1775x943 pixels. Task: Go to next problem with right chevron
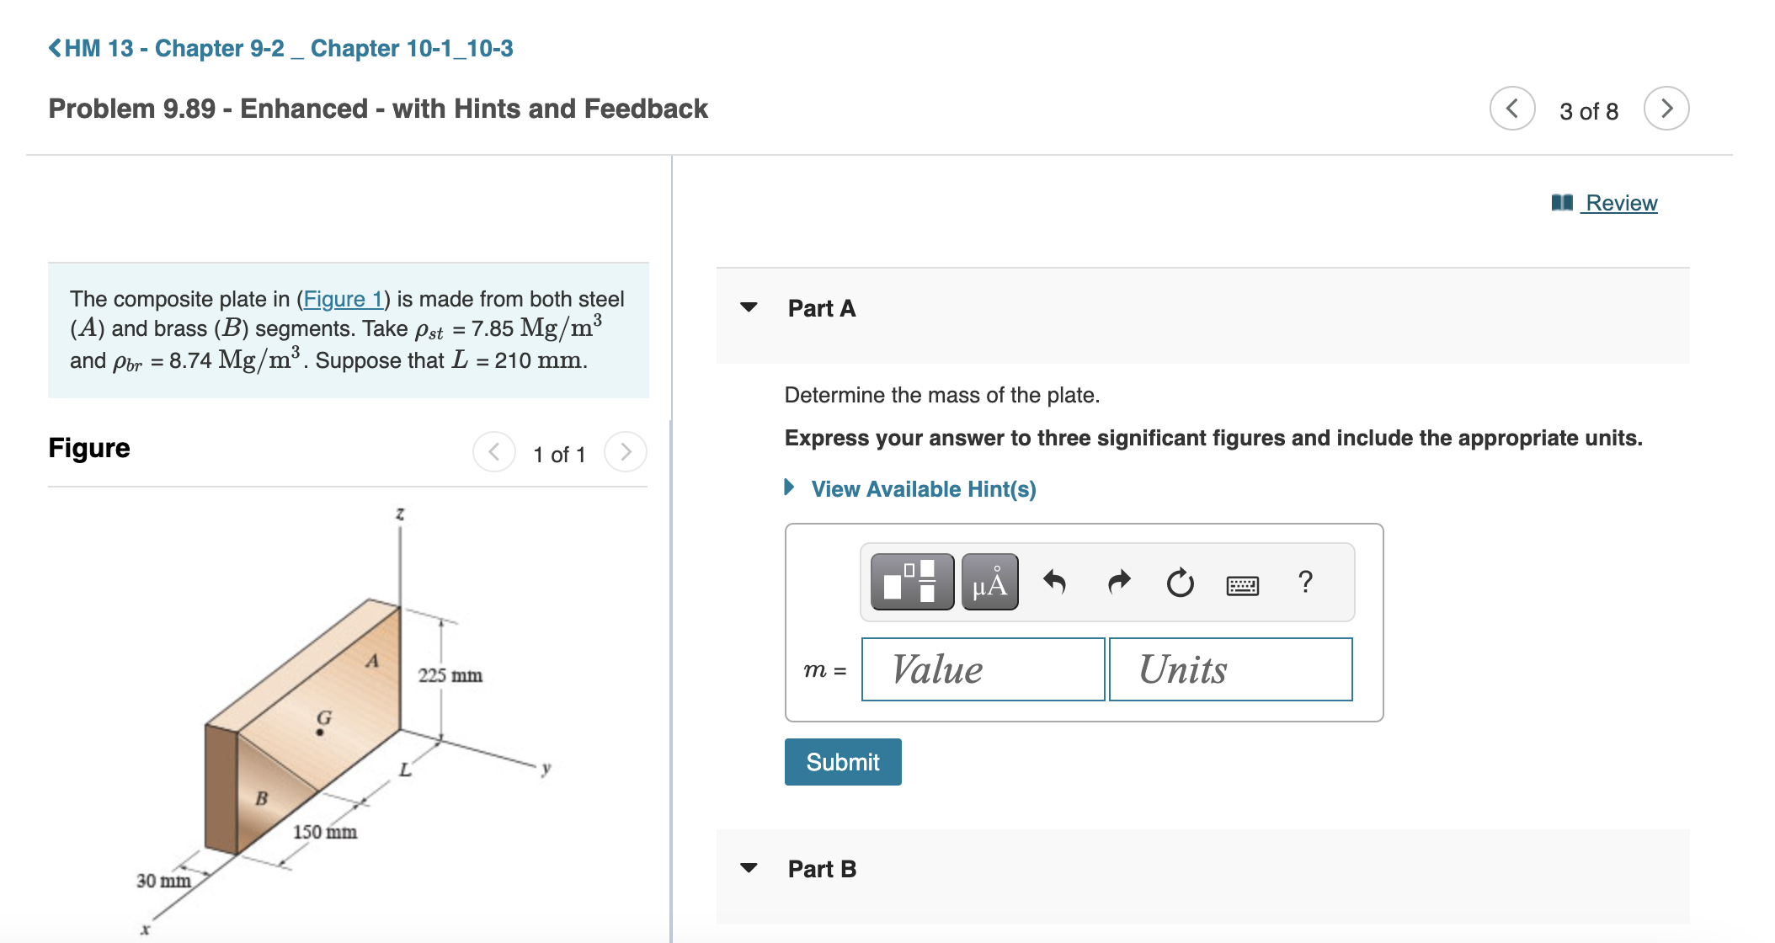tap(1666, 108)
